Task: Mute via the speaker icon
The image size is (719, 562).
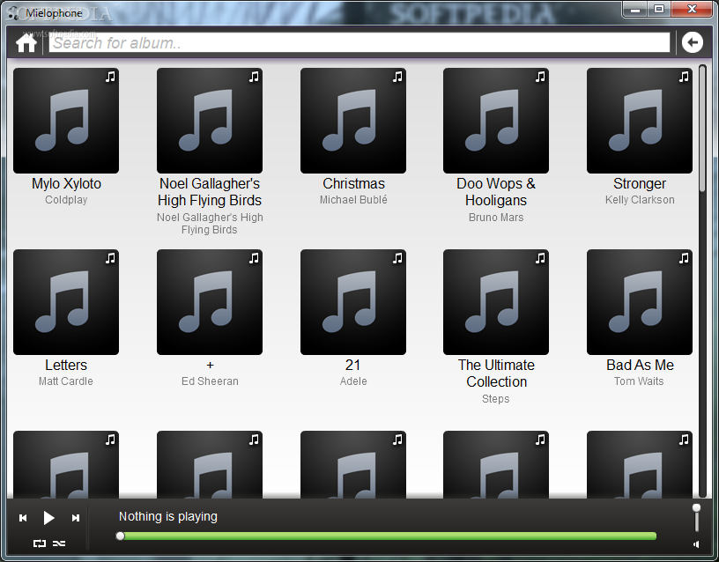Action: coord(696,544)
